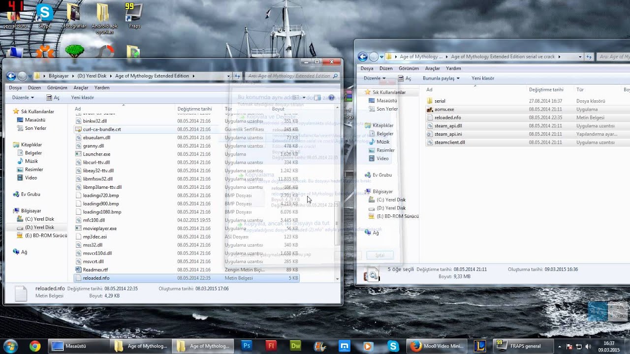Select granny.dll in left window list
The width and height of the screenshot is (630, 354).
pyautogui.click(x=93, y=146)
